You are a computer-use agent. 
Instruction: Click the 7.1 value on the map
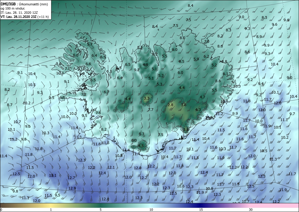67,69
